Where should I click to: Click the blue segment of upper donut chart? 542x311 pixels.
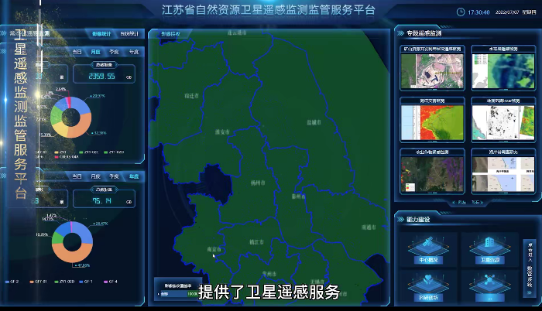[x=81, y=104]
